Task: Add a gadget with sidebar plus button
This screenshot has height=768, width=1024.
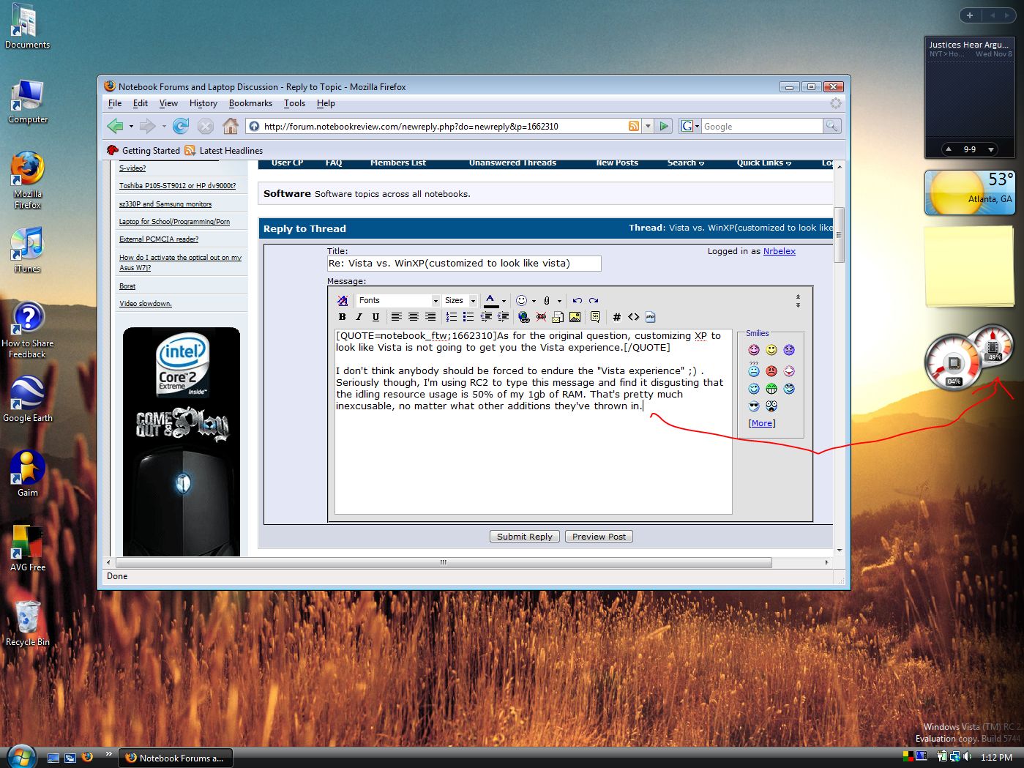Action: (x=969, y=15)
